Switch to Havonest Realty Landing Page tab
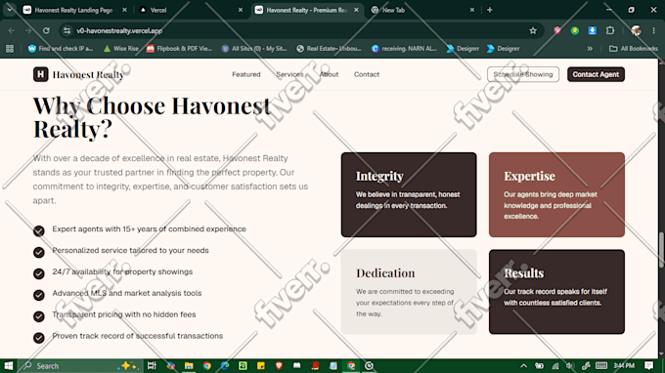Screen dimensions: 665x373 (73, 10)
